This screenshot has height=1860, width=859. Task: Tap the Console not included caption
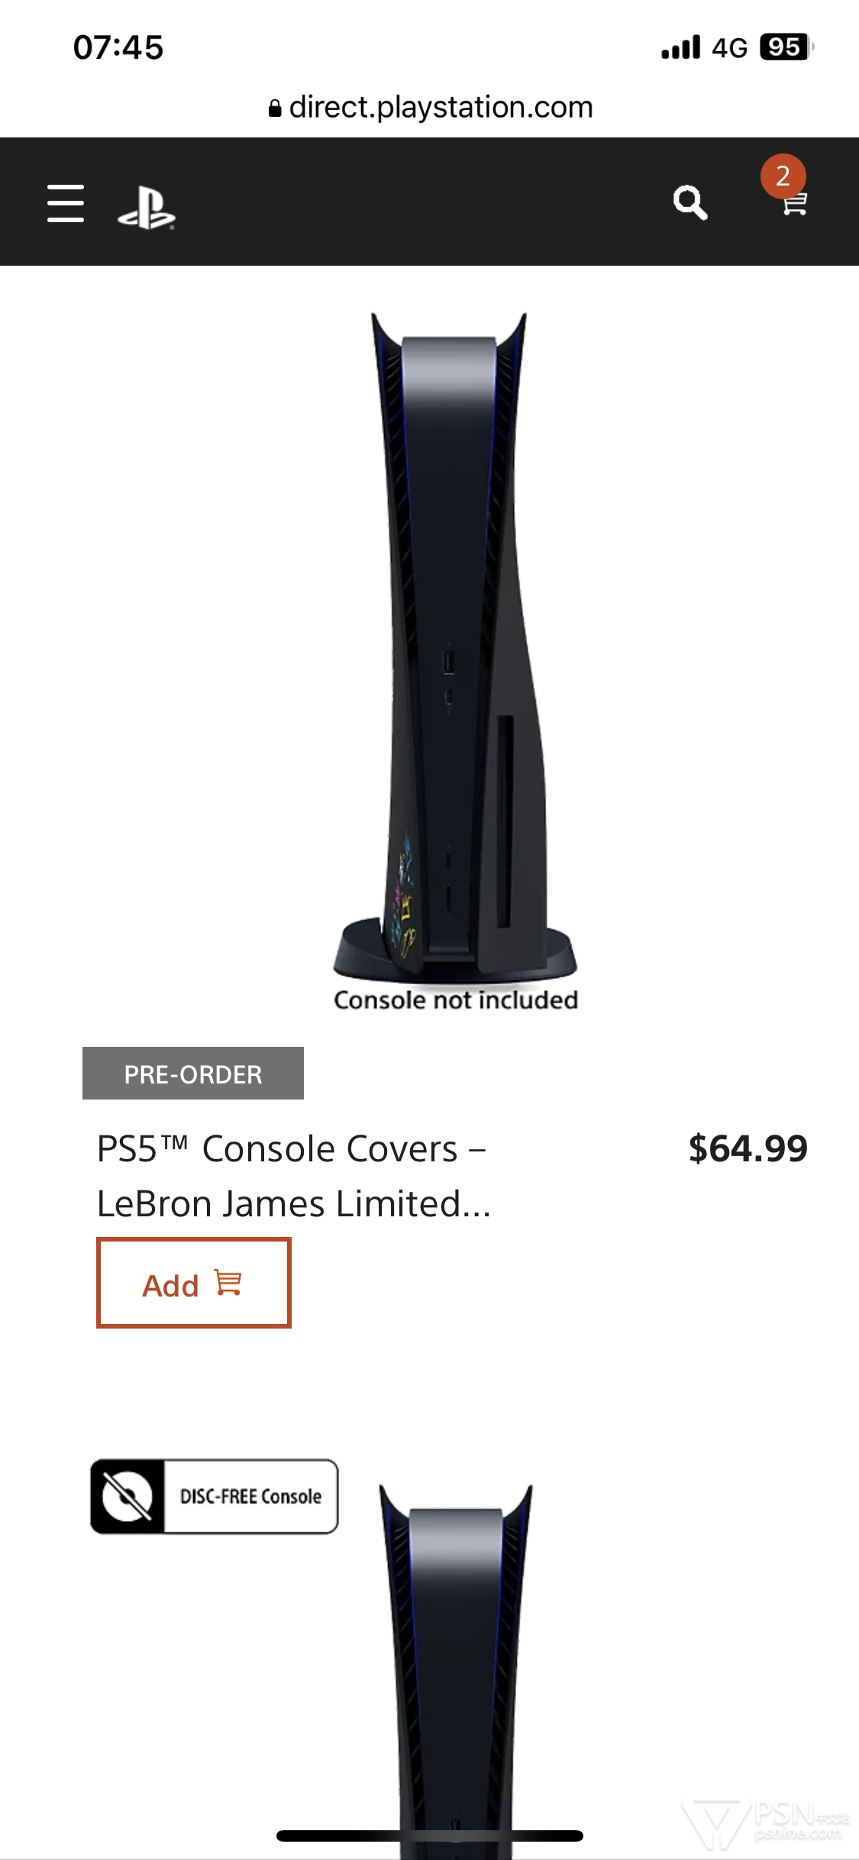[x=456, y=999]
